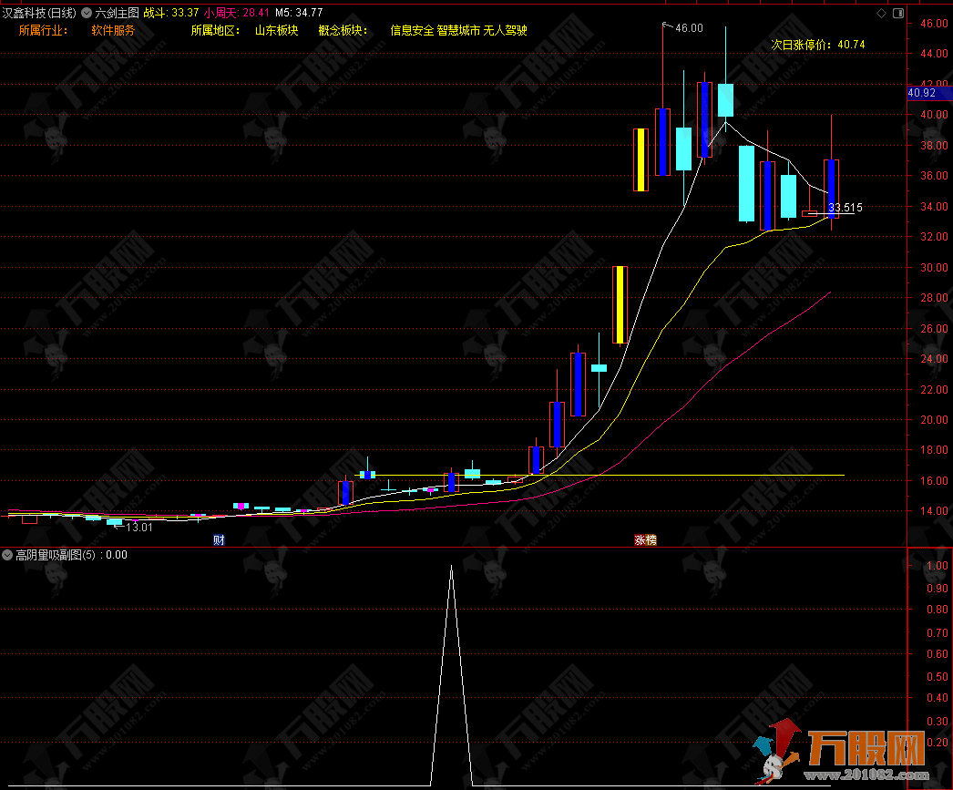Click the 山东板块 region text
953x790 pixels.
click(277, 30)
